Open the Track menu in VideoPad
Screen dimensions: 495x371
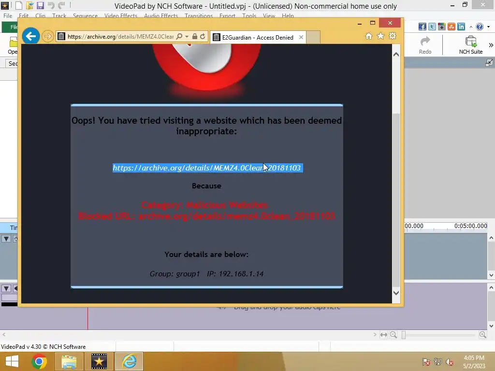[59, 16]
